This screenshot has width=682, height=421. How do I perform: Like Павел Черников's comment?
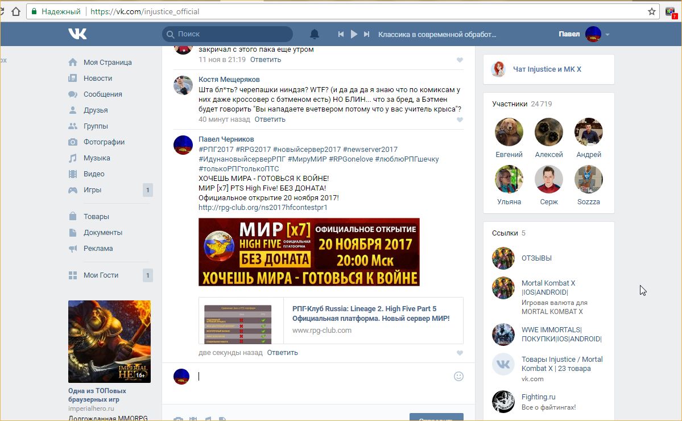click(460, 353)
